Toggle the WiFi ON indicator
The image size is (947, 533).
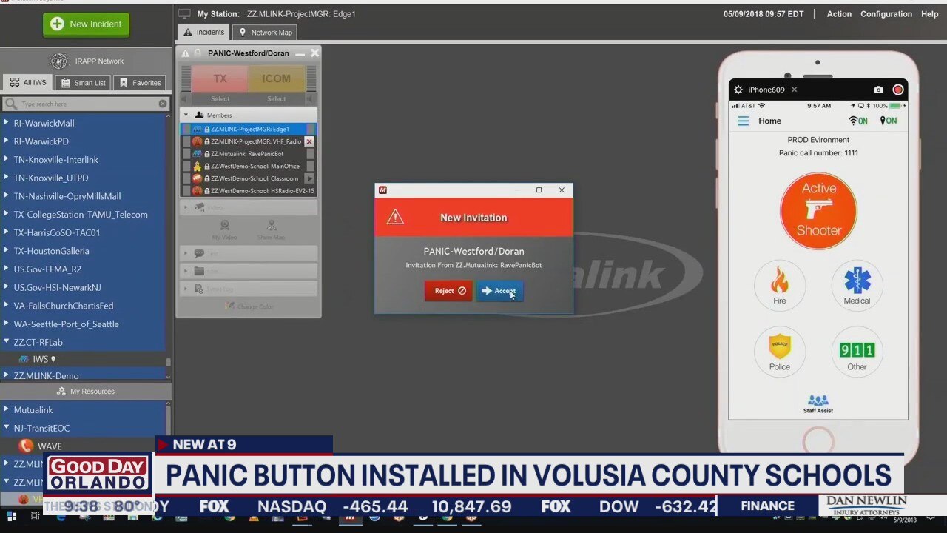pos(857,121)
